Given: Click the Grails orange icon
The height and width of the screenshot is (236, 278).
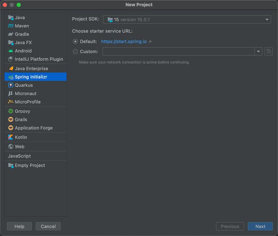Looking at the screenshot, I should (x=11, y=120).
